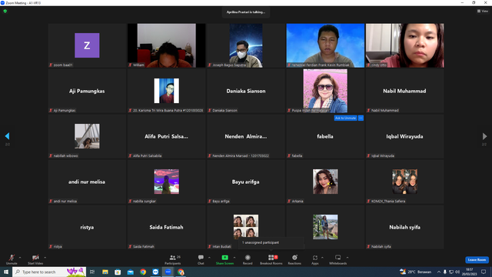
Task: Open the Reactions menu
Action: [294, 259]
